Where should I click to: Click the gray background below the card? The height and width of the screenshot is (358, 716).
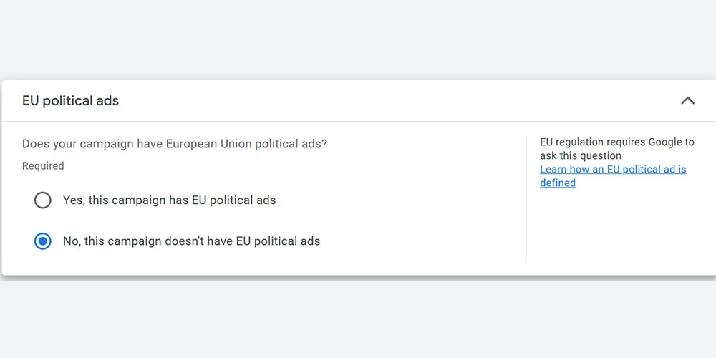358,319
